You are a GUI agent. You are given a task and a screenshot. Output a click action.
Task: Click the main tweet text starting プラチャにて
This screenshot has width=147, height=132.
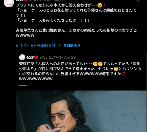click(x=76, y=20)
